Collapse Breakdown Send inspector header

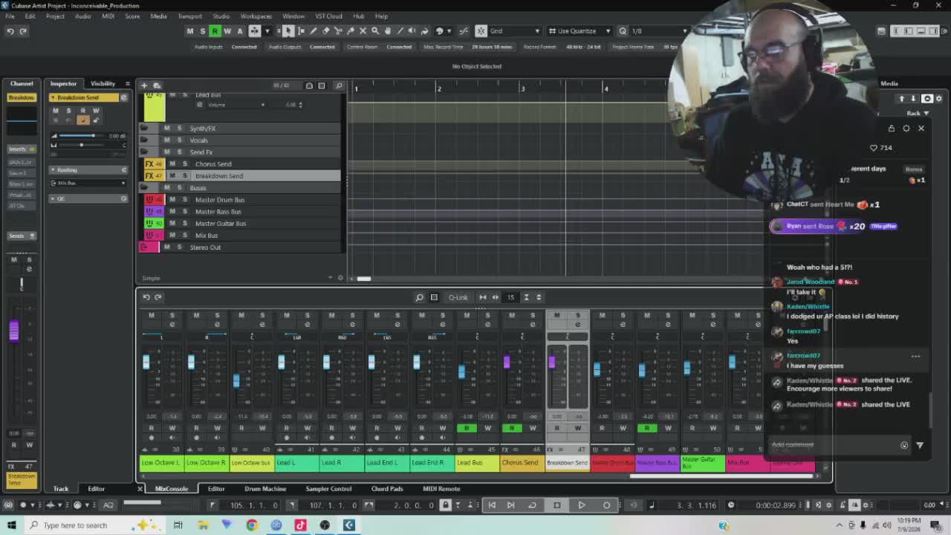[53, 97]
